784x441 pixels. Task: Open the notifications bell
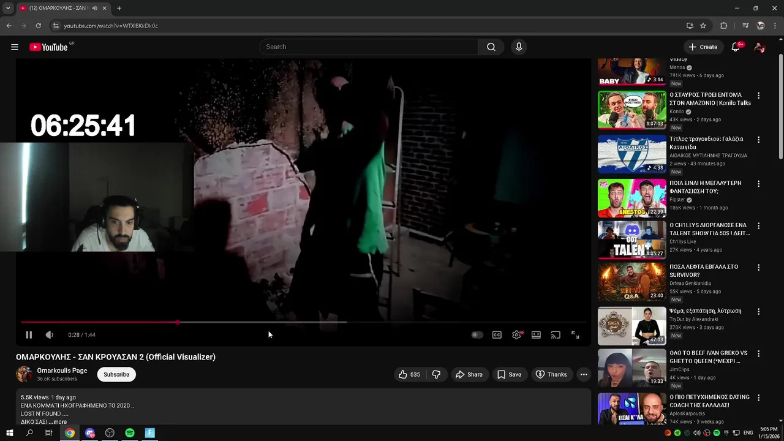tap(736, 47)
